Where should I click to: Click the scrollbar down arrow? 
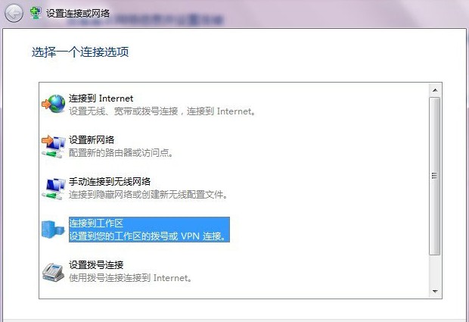[435, 291]
